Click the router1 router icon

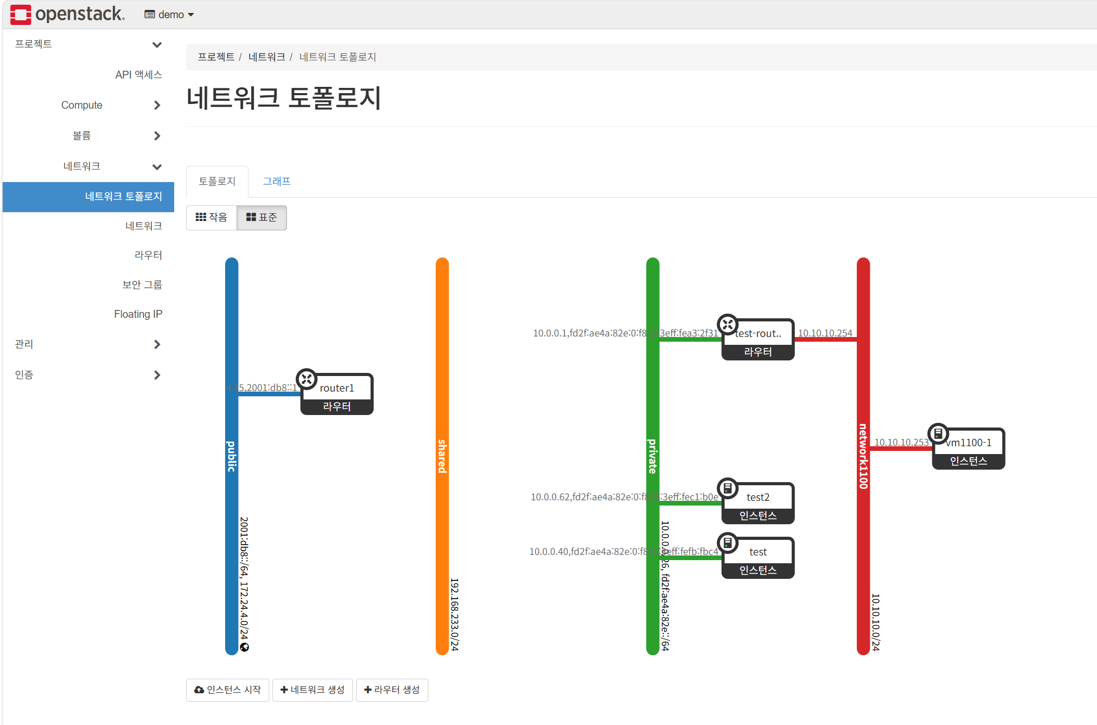coord(307,379)
